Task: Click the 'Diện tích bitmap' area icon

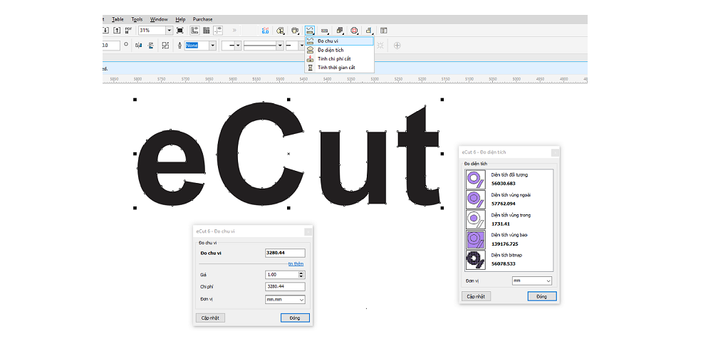Action: [475, 259]
